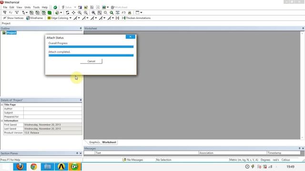Select Project in the Outline tree
Image resolution: width=305 pixels, height=171 pixels.
tap(11, 33)
